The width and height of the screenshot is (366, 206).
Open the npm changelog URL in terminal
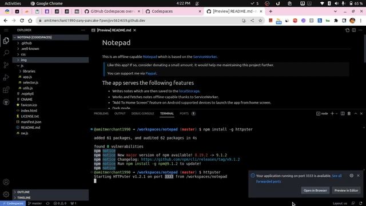190,159
